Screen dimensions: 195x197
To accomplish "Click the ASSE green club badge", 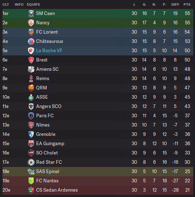I will pyautogui.click(x=31, y=97).
